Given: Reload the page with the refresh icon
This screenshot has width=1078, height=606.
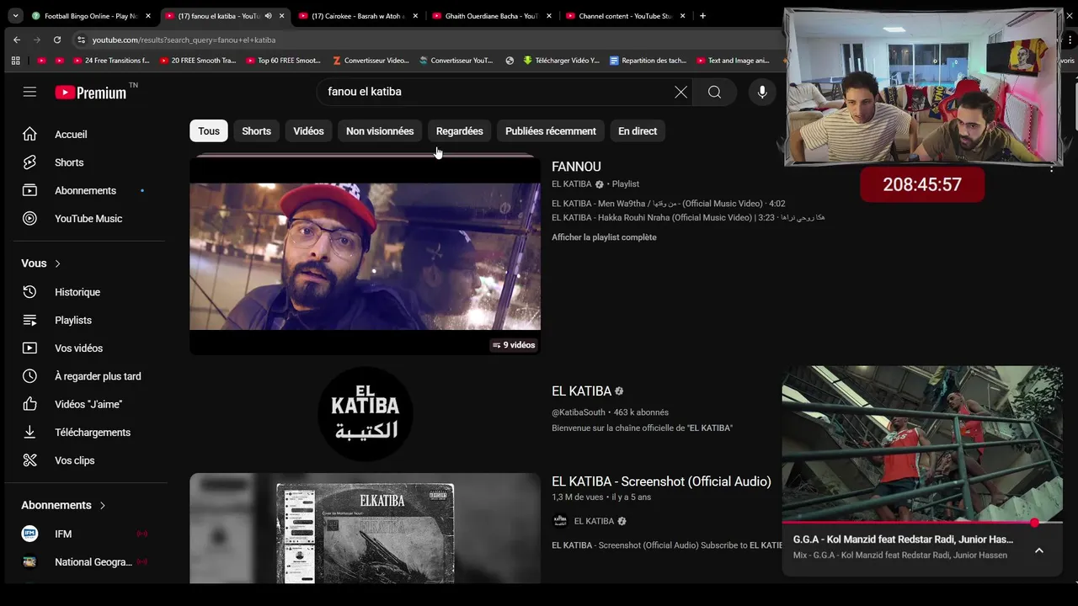Looking at the screenshot, I should click(57, 40).
